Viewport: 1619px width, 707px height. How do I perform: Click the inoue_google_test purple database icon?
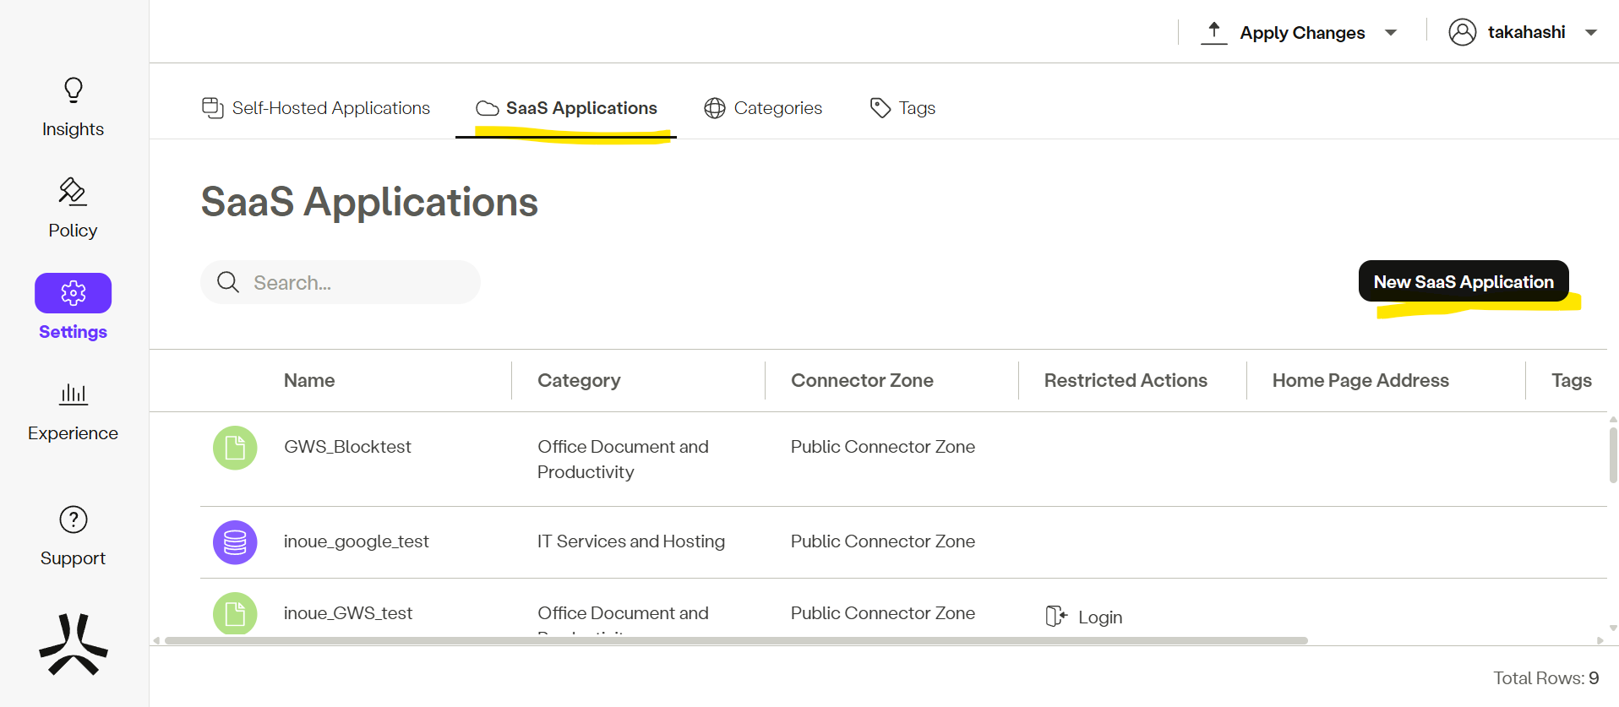point(235,542)
